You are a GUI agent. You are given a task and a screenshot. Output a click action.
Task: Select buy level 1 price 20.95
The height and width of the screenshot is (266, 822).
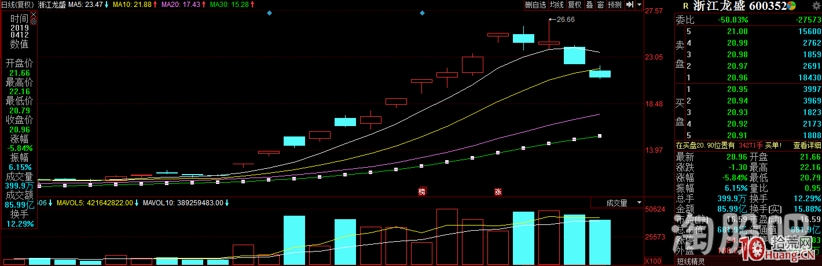(737, 89)
